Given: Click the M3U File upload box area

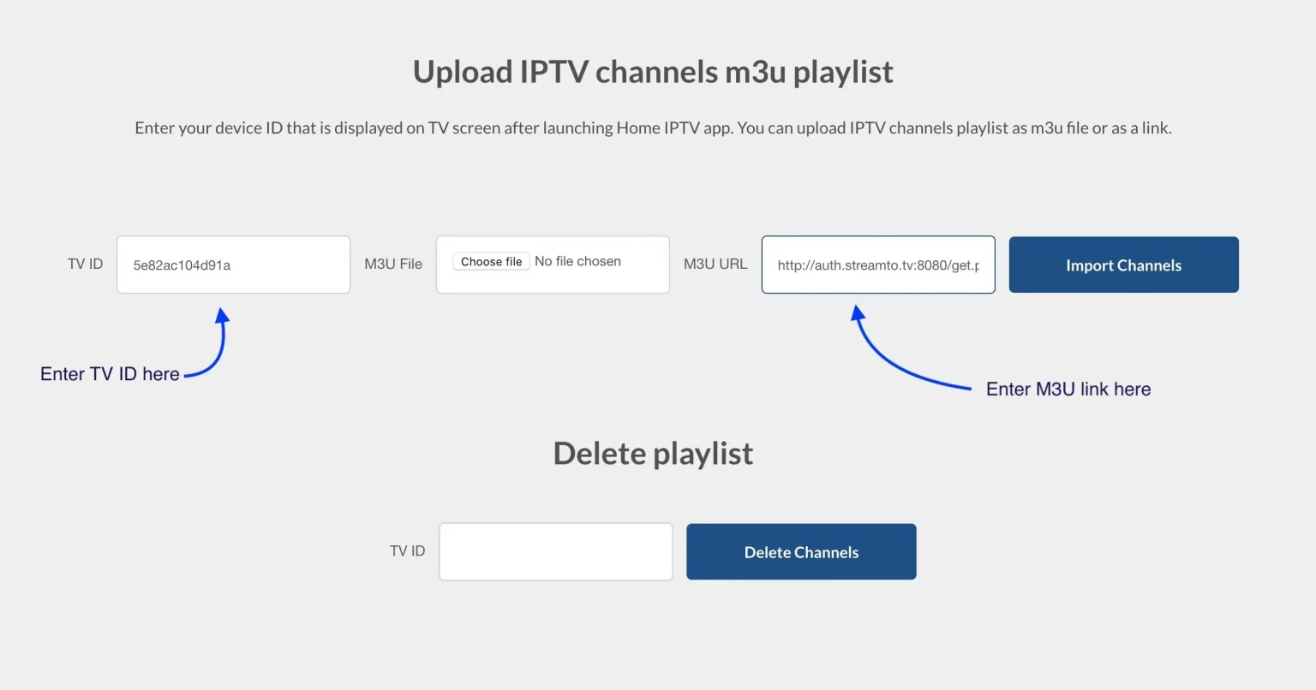Looking at the screenshot, I should (553, 265).
